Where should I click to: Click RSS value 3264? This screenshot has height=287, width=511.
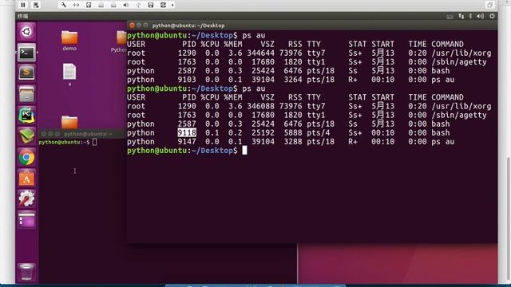(293, 80)
